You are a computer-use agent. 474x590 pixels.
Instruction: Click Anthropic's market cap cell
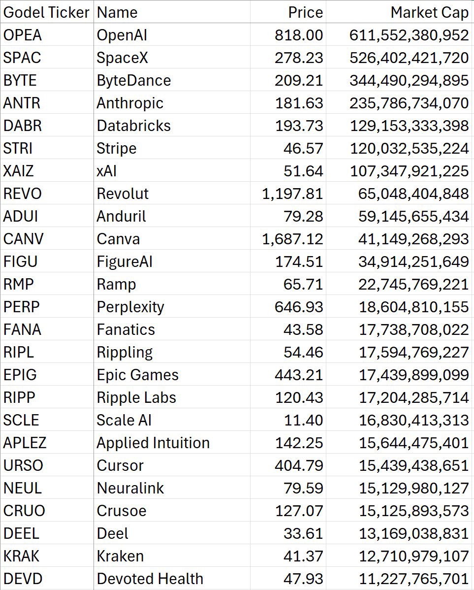click(409, 103)
